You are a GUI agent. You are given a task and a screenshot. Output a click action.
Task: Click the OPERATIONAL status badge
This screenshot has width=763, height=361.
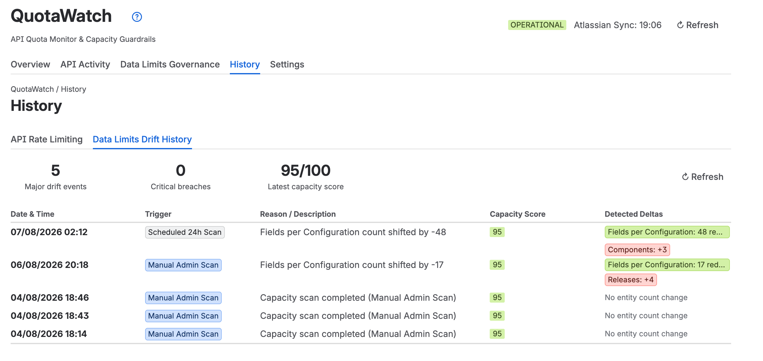pyautogui.click(x=537, y=25)
